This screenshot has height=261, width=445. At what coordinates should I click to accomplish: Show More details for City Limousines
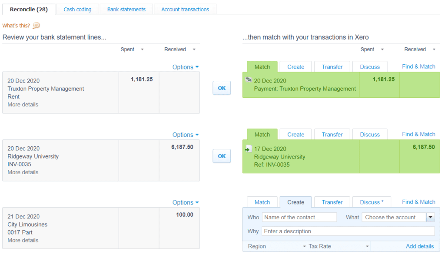coord(23,240)
